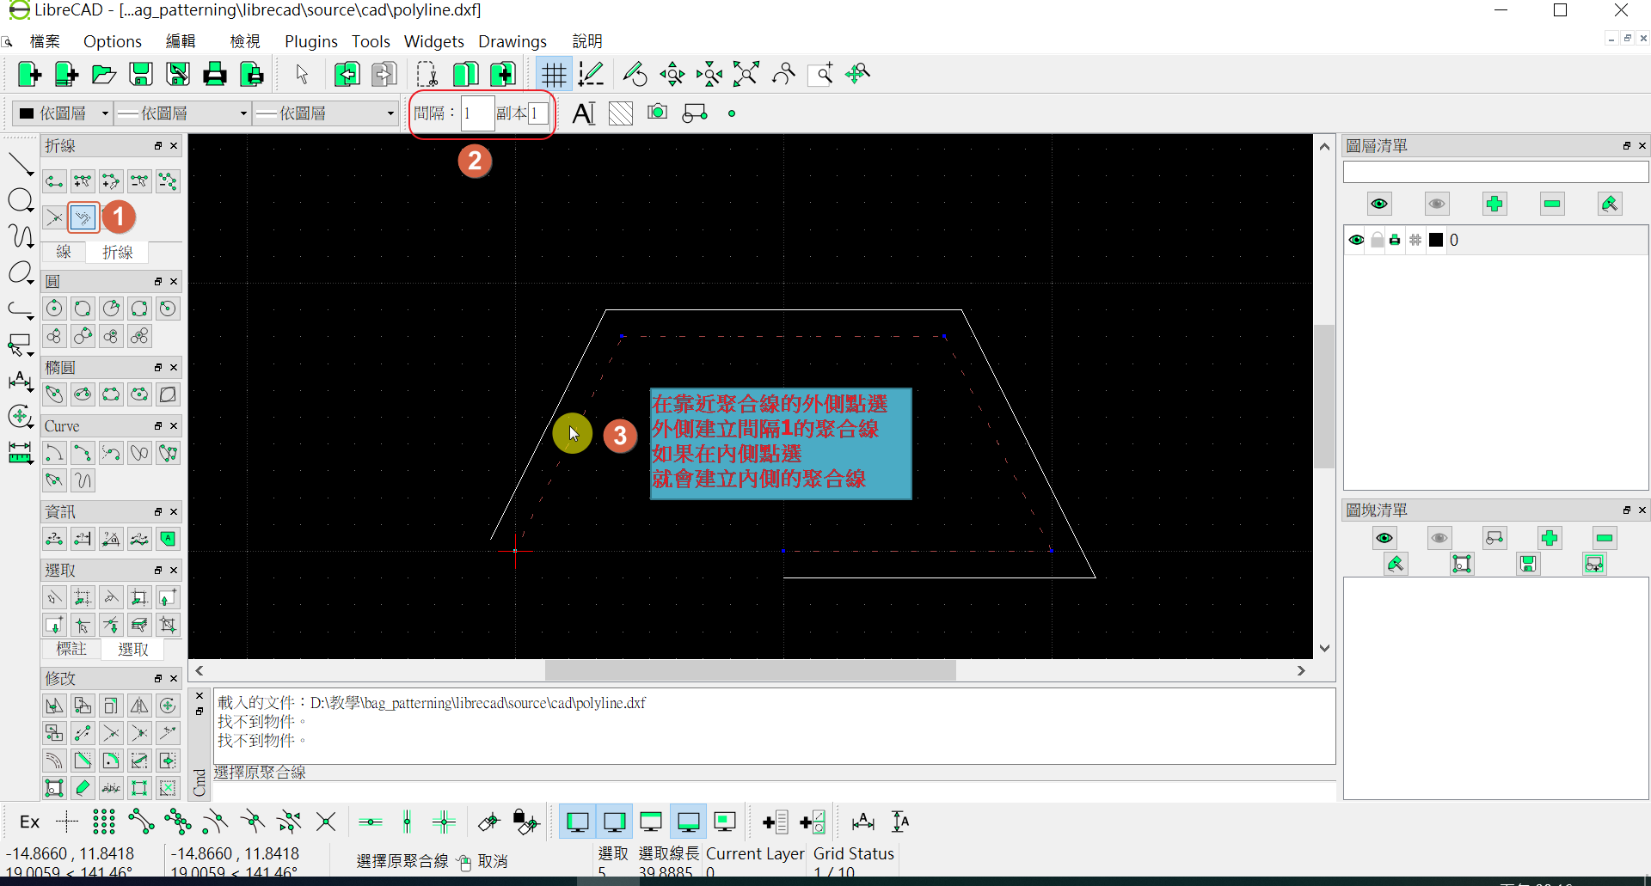
Task: Click the horizontal scrollbar thumb
Action: 751,670
